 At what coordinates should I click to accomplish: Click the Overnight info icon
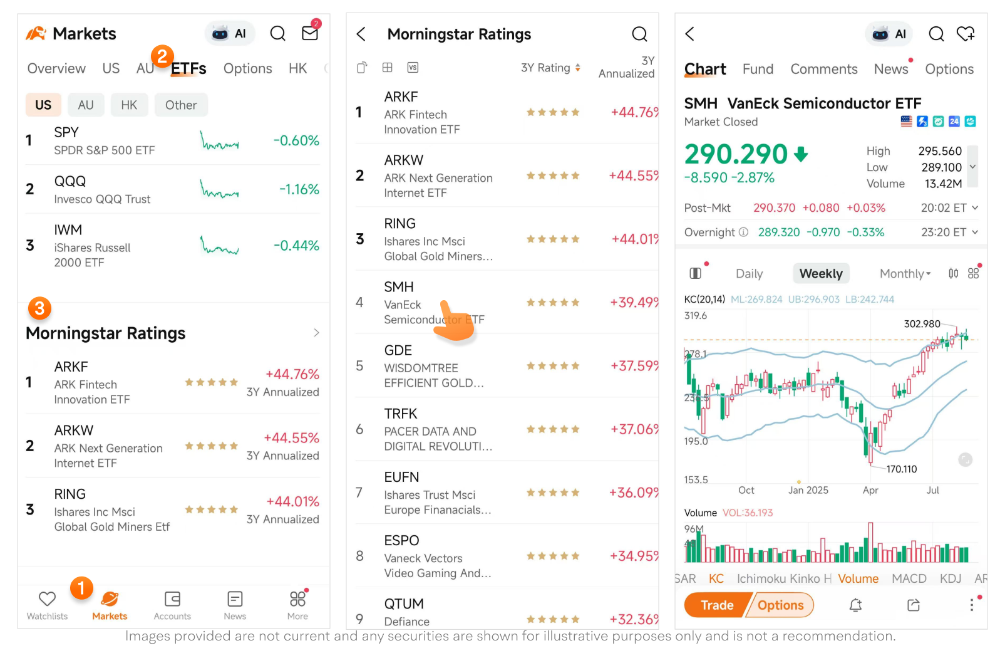pyautogui.click(x=743, y=232)
